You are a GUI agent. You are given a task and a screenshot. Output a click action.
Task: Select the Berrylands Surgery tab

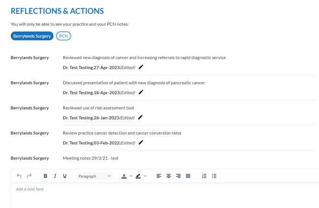point(32,36)
